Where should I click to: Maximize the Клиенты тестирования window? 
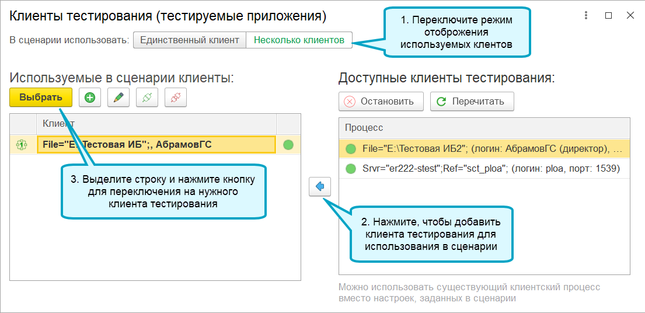[x=608, y=16]
